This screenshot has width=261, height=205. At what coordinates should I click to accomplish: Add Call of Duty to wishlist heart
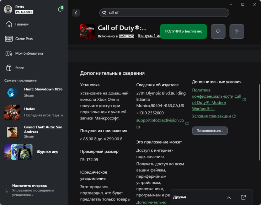click(x=218, y=31)
